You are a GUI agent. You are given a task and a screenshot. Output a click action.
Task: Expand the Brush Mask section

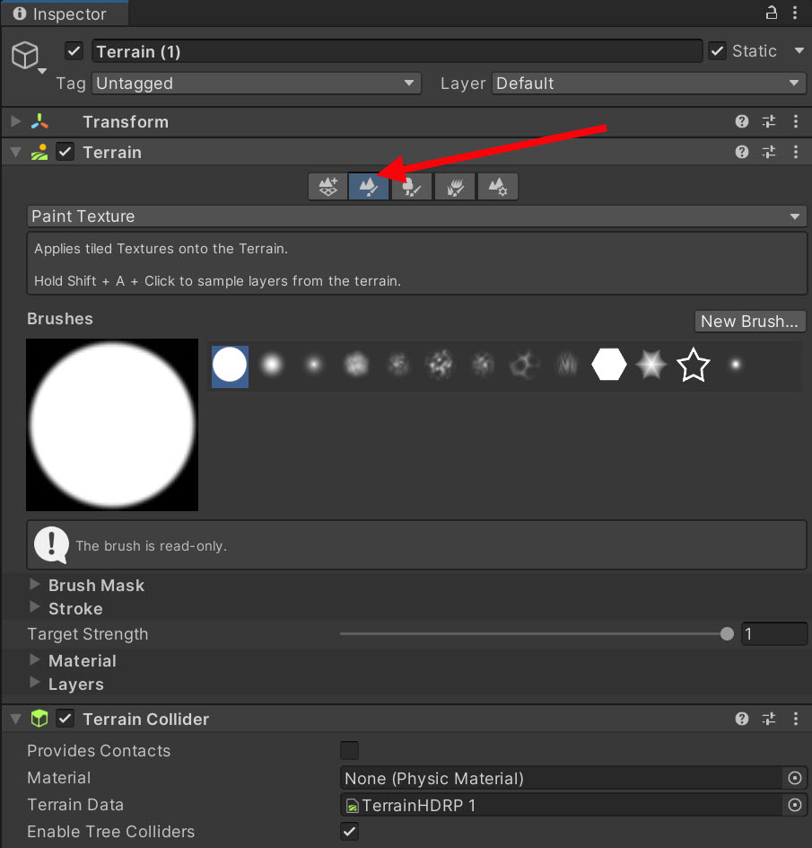coord(35,584)
